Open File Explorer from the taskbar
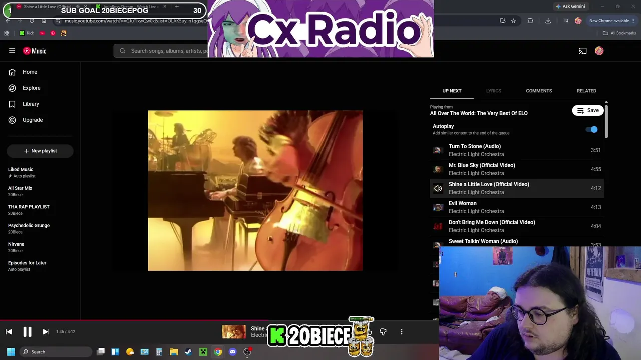Viewport: 641px width, 360px height. [x=174, y=352]
